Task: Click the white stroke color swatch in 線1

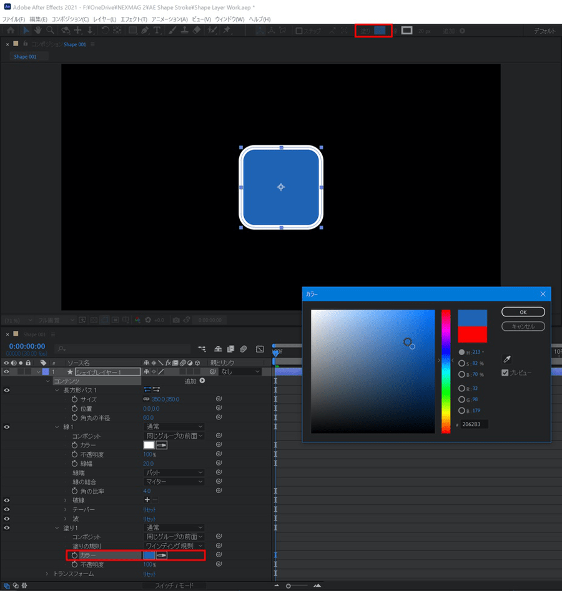Action: tap(149, 445)
